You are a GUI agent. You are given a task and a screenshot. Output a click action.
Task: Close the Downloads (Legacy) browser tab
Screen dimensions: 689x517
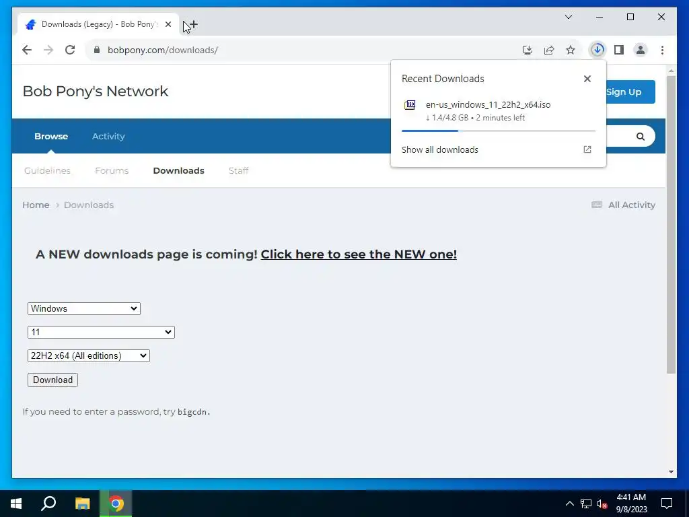point(168,25)
